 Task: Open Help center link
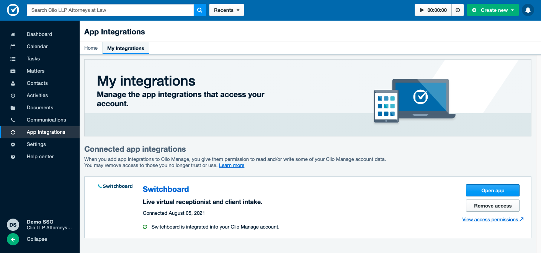coord(40,157)
